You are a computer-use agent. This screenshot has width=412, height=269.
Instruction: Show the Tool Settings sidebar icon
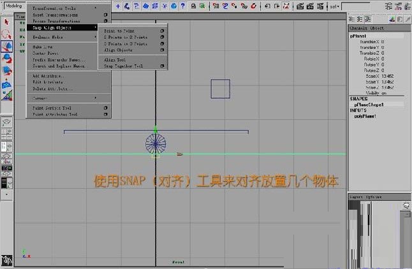[399, 6]
